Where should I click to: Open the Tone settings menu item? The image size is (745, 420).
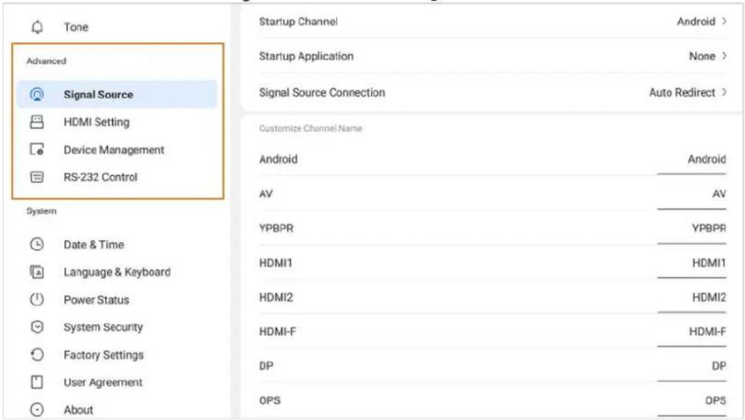[x=116, y=27]
